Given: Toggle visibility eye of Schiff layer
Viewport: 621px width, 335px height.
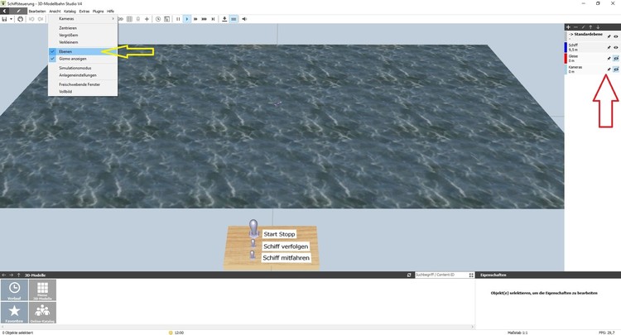Looking at the screenshot, I should (x=616, y=47).
